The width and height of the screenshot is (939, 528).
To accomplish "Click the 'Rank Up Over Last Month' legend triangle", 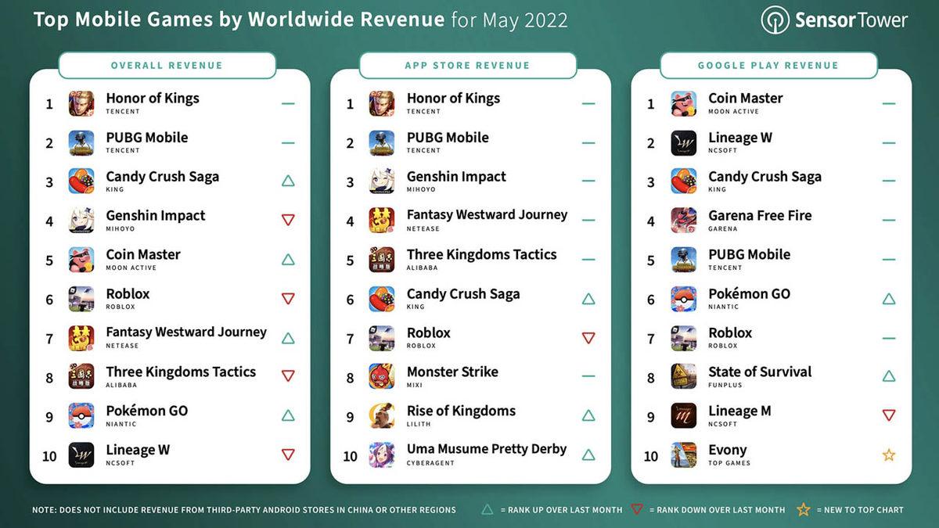I will pos(487,509).
